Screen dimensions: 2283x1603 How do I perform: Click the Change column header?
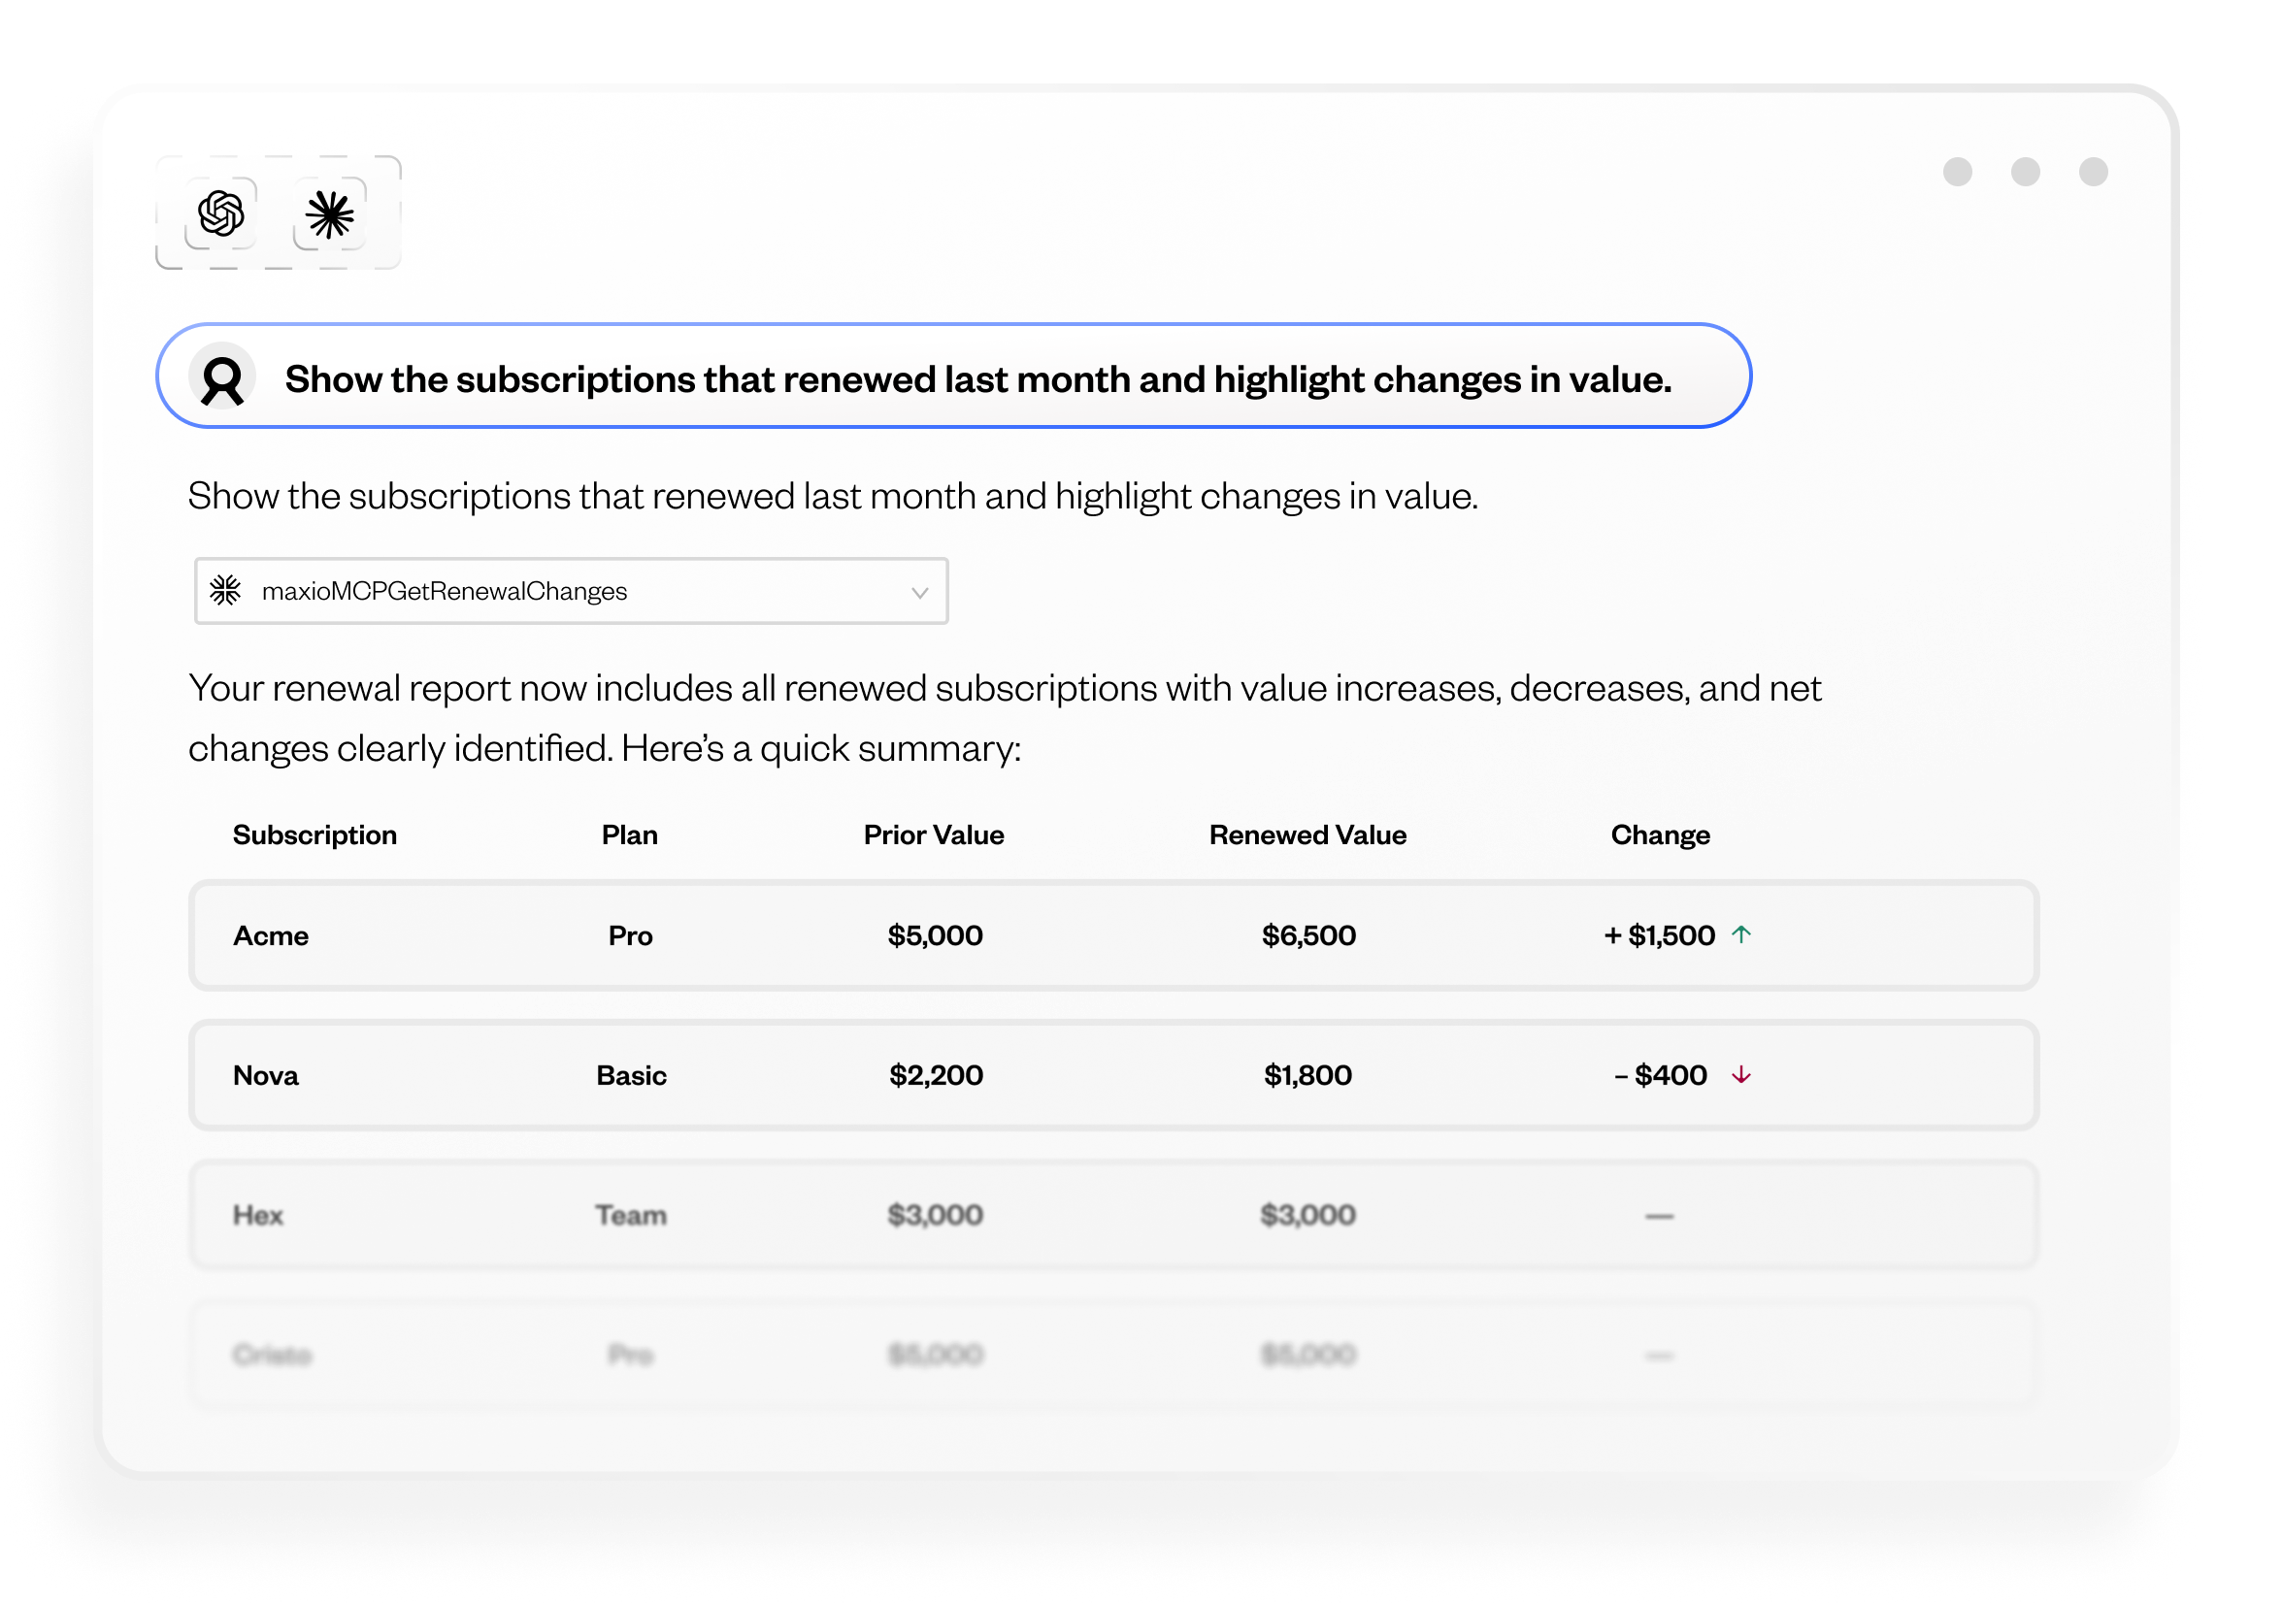1660,834
